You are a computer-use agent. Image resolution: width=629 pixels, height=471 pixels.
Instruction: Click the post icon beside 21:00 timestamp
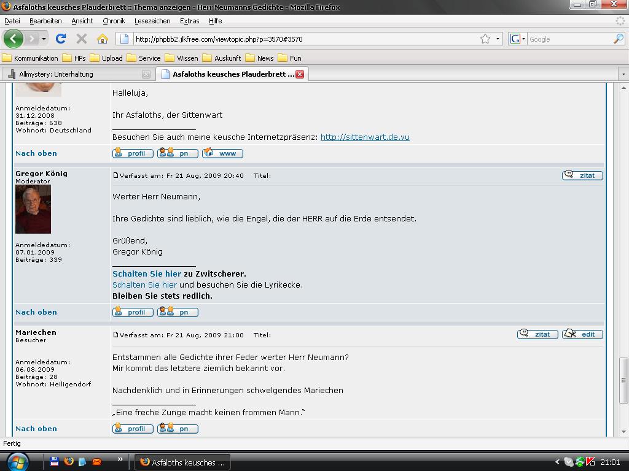pos(115,334)
